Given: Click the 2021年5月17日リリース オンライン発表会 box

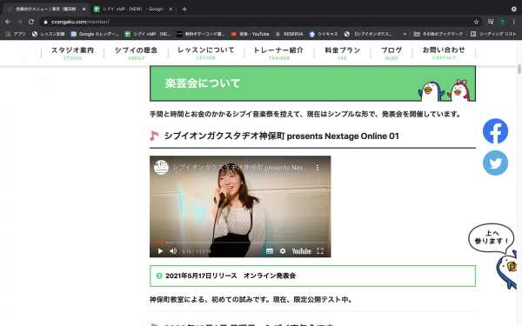Looking at the screenshot, I should [312, 276].
